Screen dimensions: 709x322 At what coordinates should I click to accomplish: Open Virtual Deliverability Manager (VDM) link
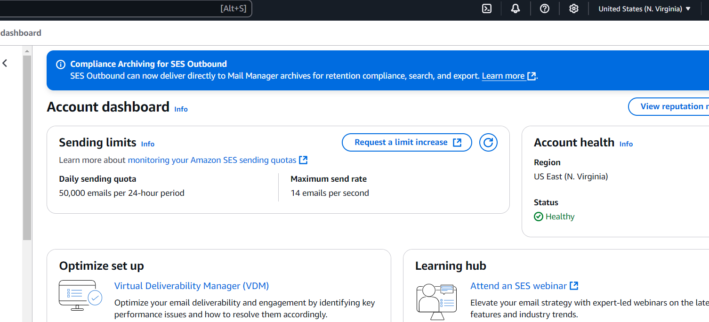click(x=192, y=286)
